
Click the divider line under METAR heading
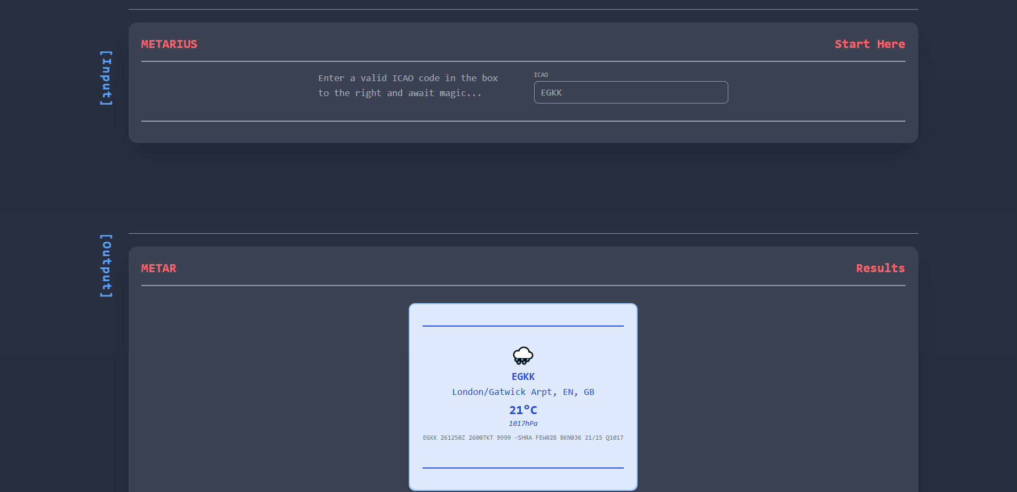[x=523, y=285]
